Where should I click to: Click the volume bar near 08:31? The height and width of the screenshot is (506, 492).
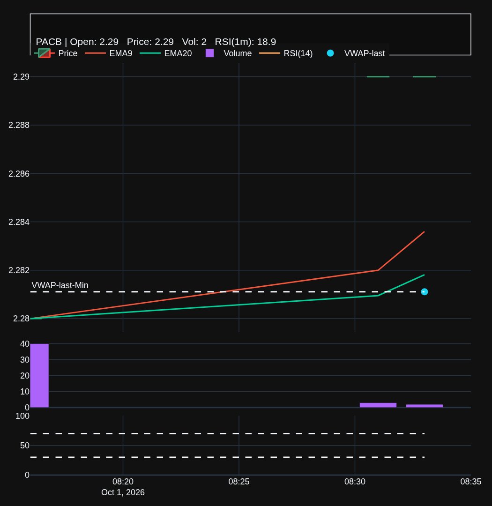(378, 405)
